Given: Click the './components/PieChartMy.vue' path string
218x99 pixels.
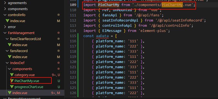Looking at the screenshot, I should click(x=163, y=5).
